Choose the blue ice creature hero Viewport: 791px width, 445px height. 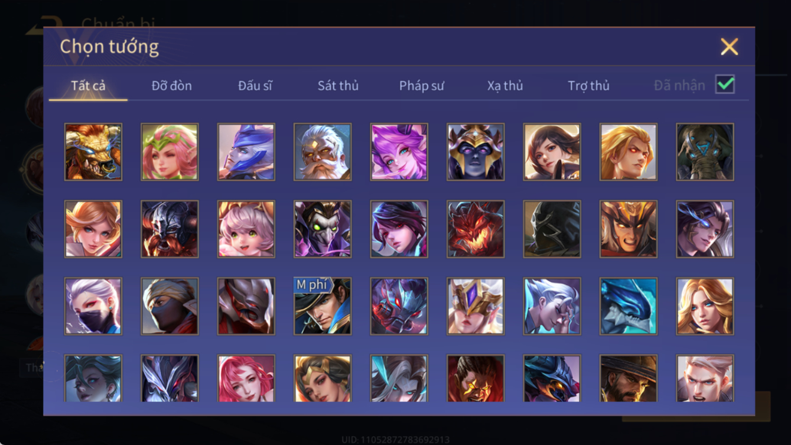629,306
